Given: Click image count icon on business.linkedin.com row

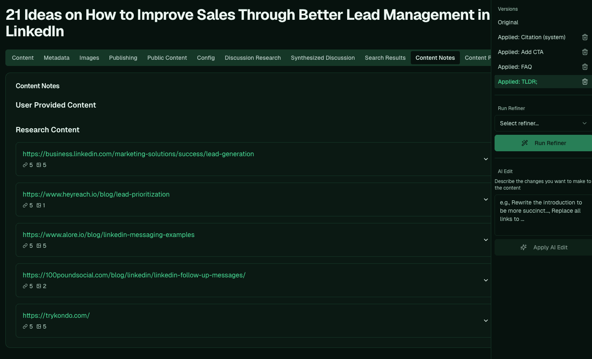Looking at the screenshot, I should pos(39,165).
